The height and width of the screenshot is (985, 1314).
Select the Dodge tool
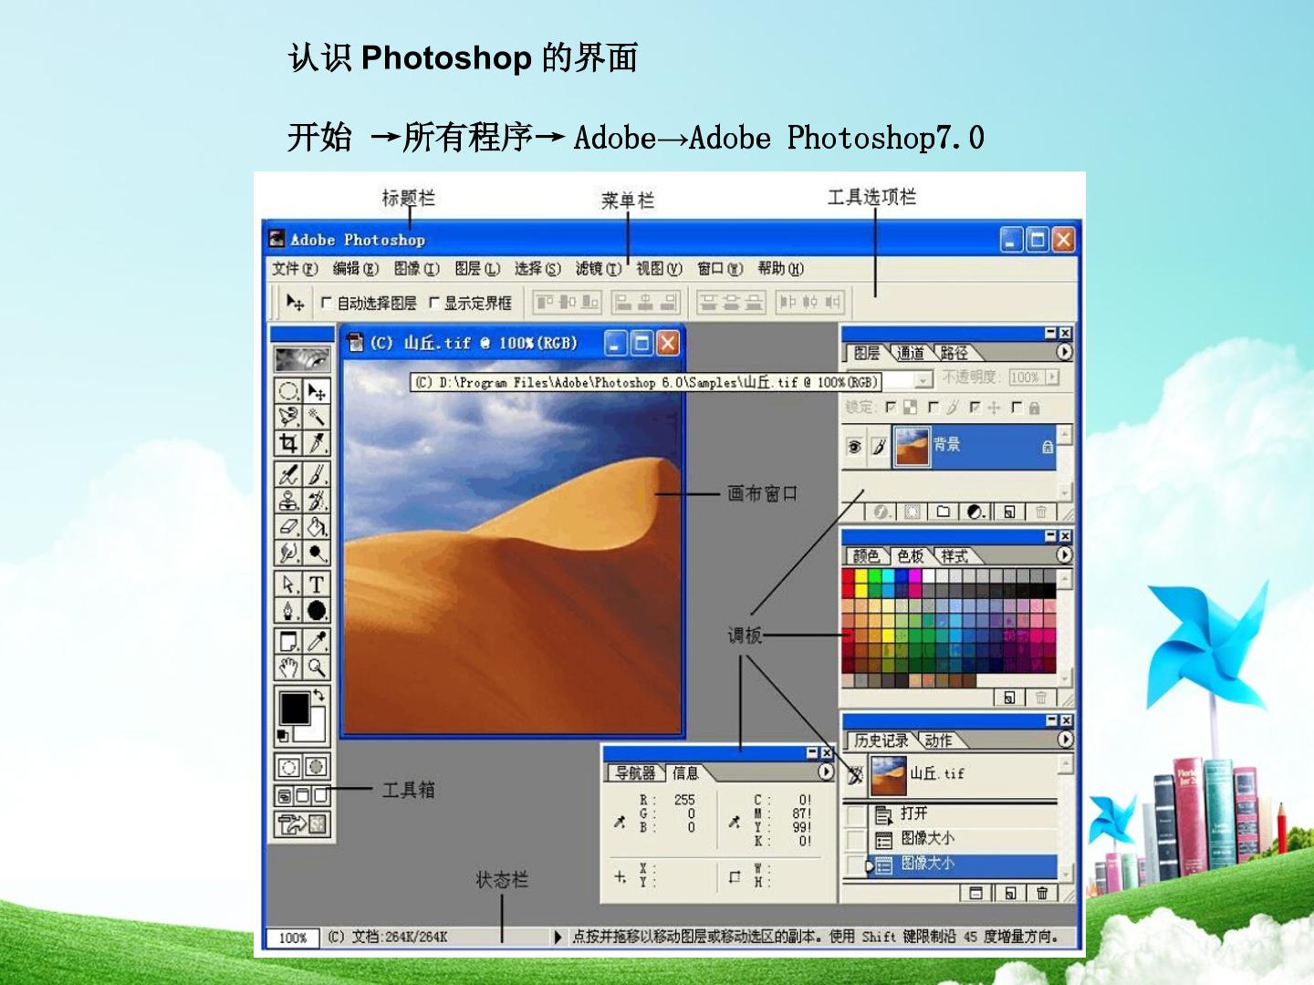click(317, 553)
